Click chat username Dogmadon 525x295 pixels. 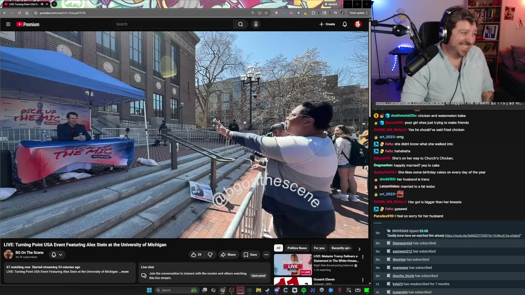pyautogui.click(x=383, y=165)
